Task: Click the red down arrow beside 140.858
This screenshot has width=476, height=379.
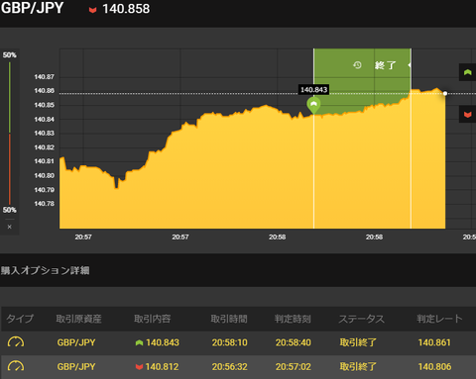Action: [x=92, y=10]
